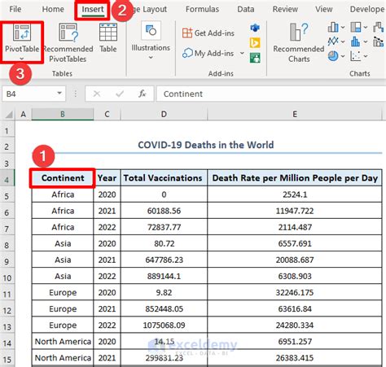Open the Illustrations group
Image resolution: width=386 pixels, height=367 pixels.
point(151,41)
